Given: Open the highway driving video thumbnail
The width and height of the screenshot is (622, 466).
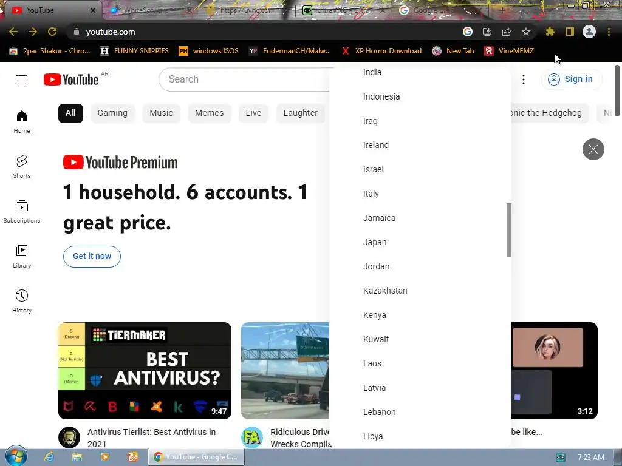Looking at the screenshot, I should point(285,371).
